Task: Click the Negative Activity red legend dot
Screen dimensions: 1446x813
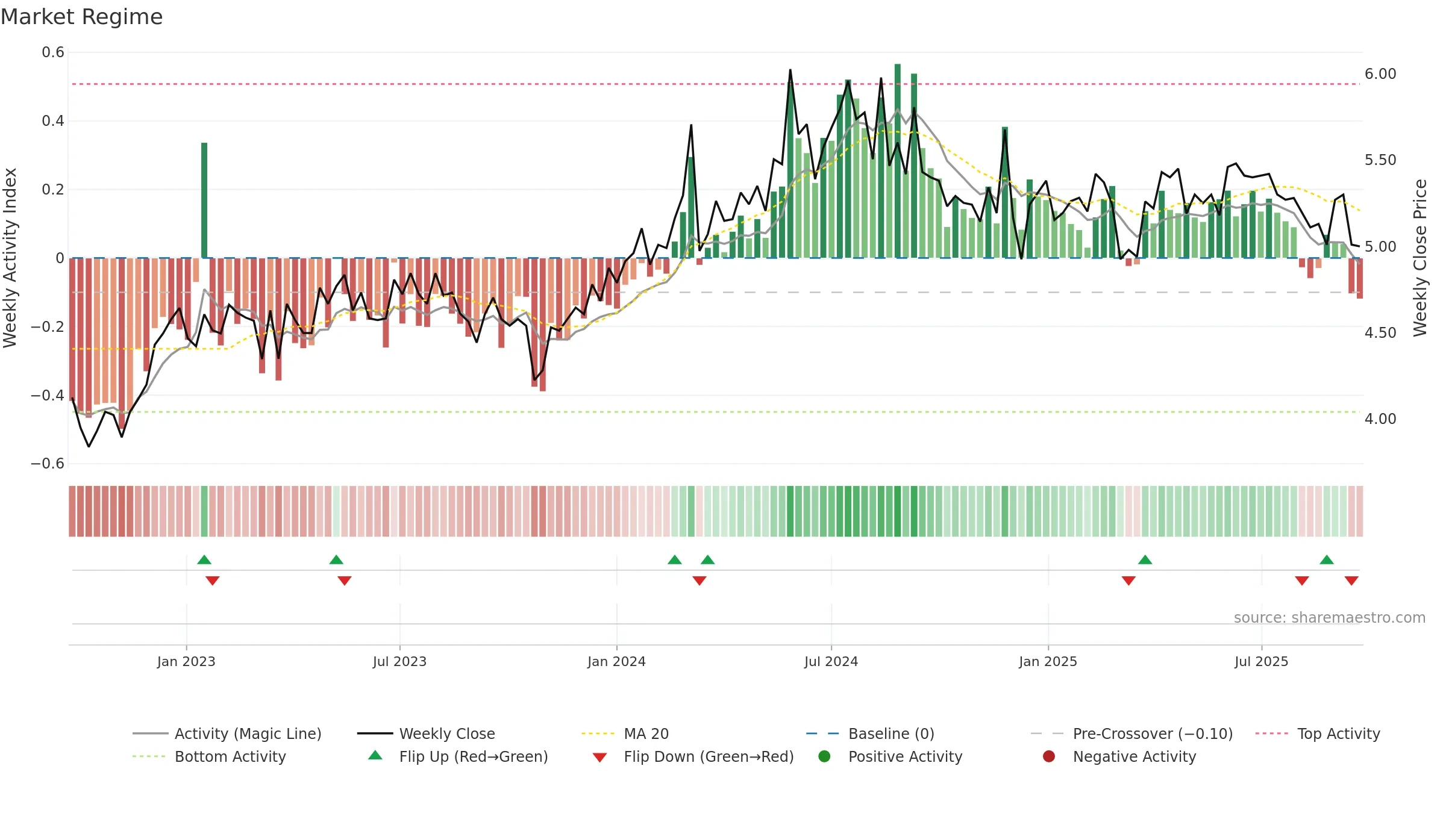Action: coord(1049,756)
